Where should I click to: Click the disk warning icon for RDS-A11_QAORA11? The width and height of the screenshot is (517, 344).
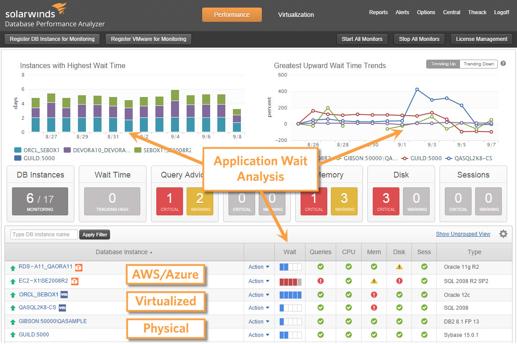pyautogui.click(x=399, y=267)
